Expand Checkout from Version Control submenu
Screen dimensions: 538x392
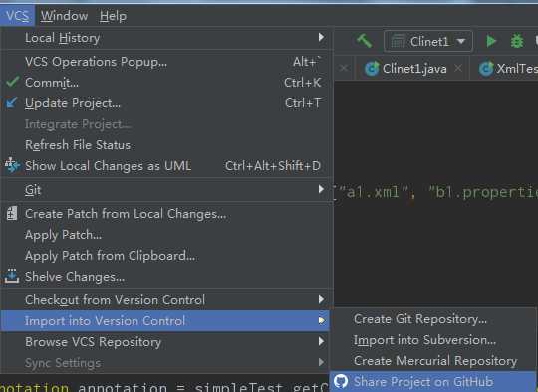point(164,299)
